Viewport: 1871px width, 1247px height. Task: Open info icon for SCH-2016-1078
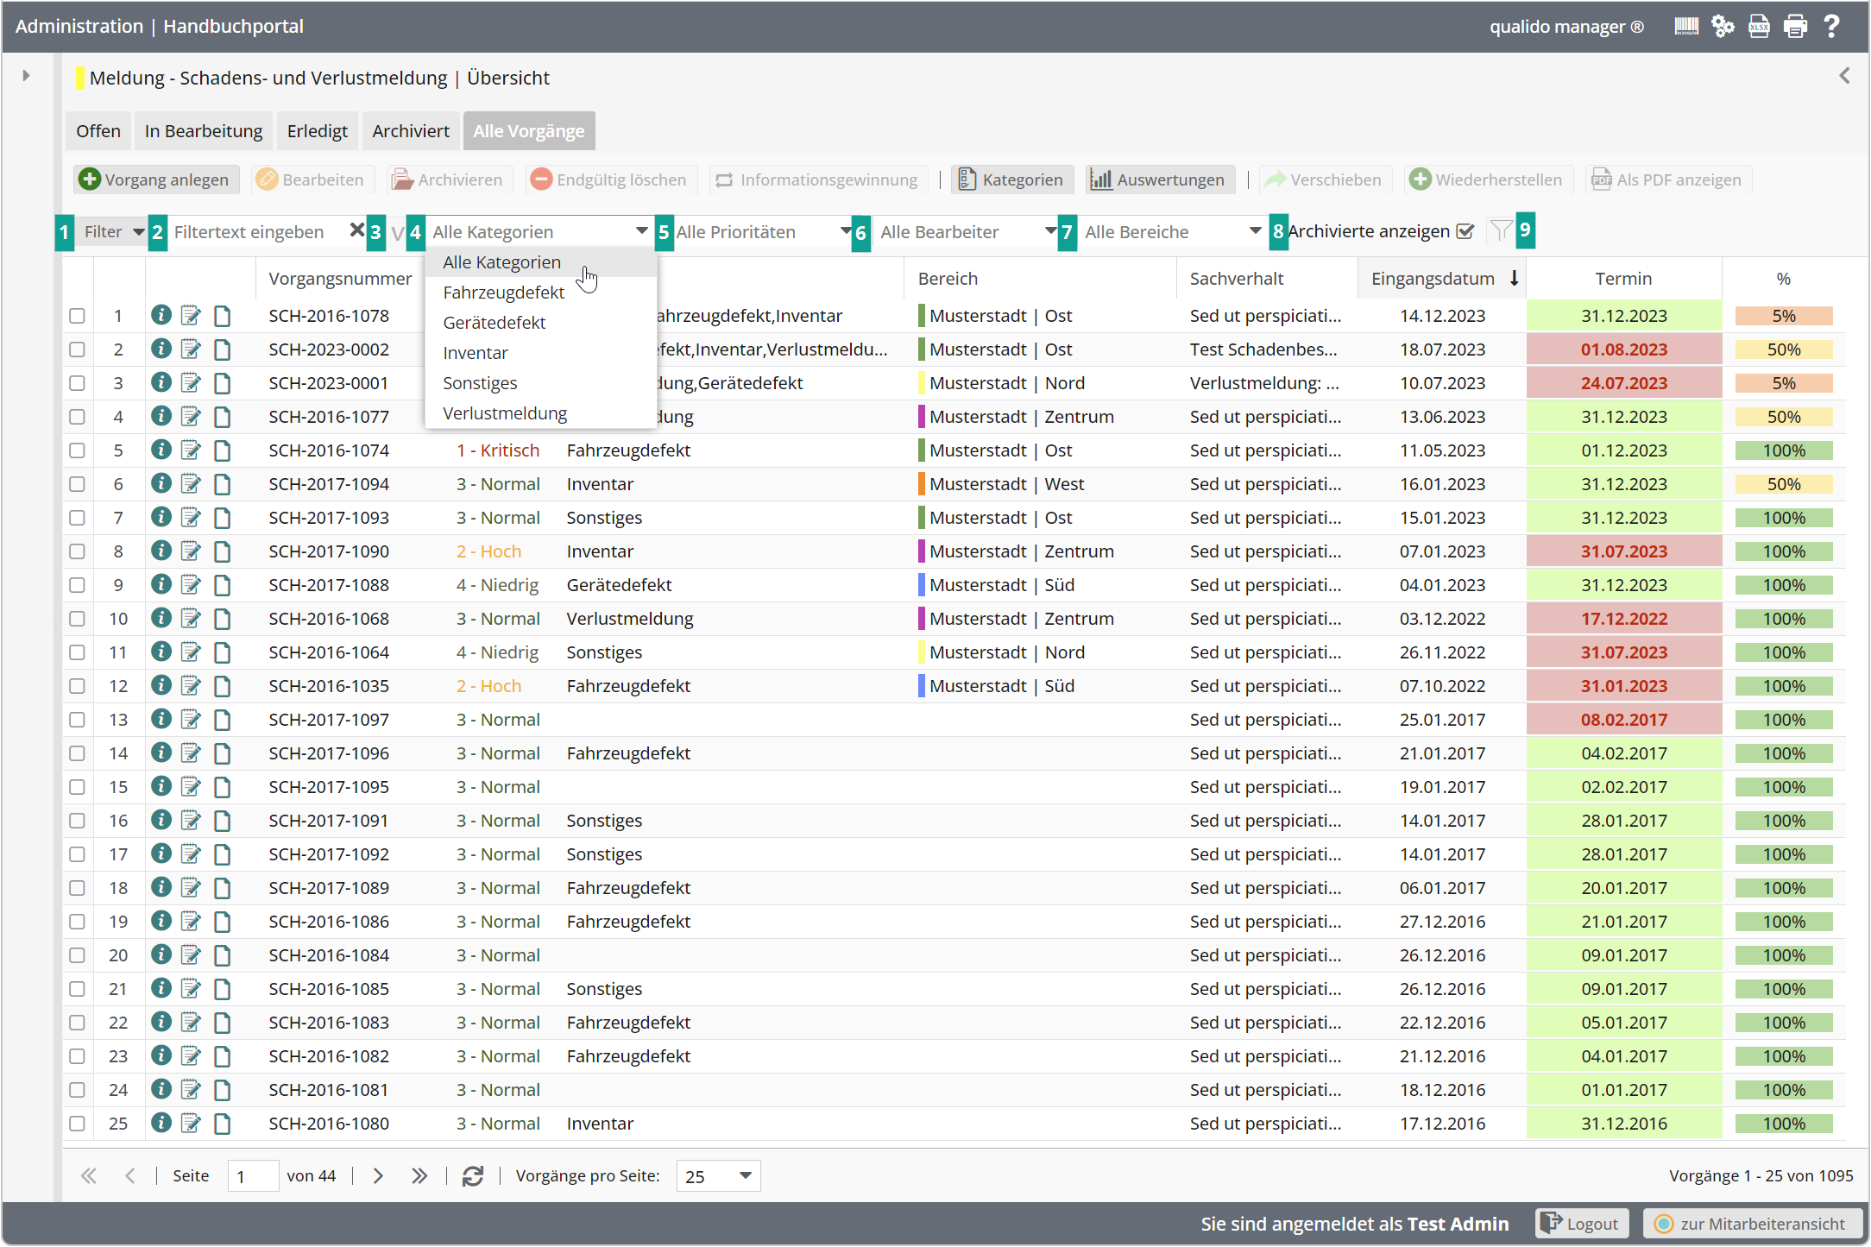click(x=161, y=315)
